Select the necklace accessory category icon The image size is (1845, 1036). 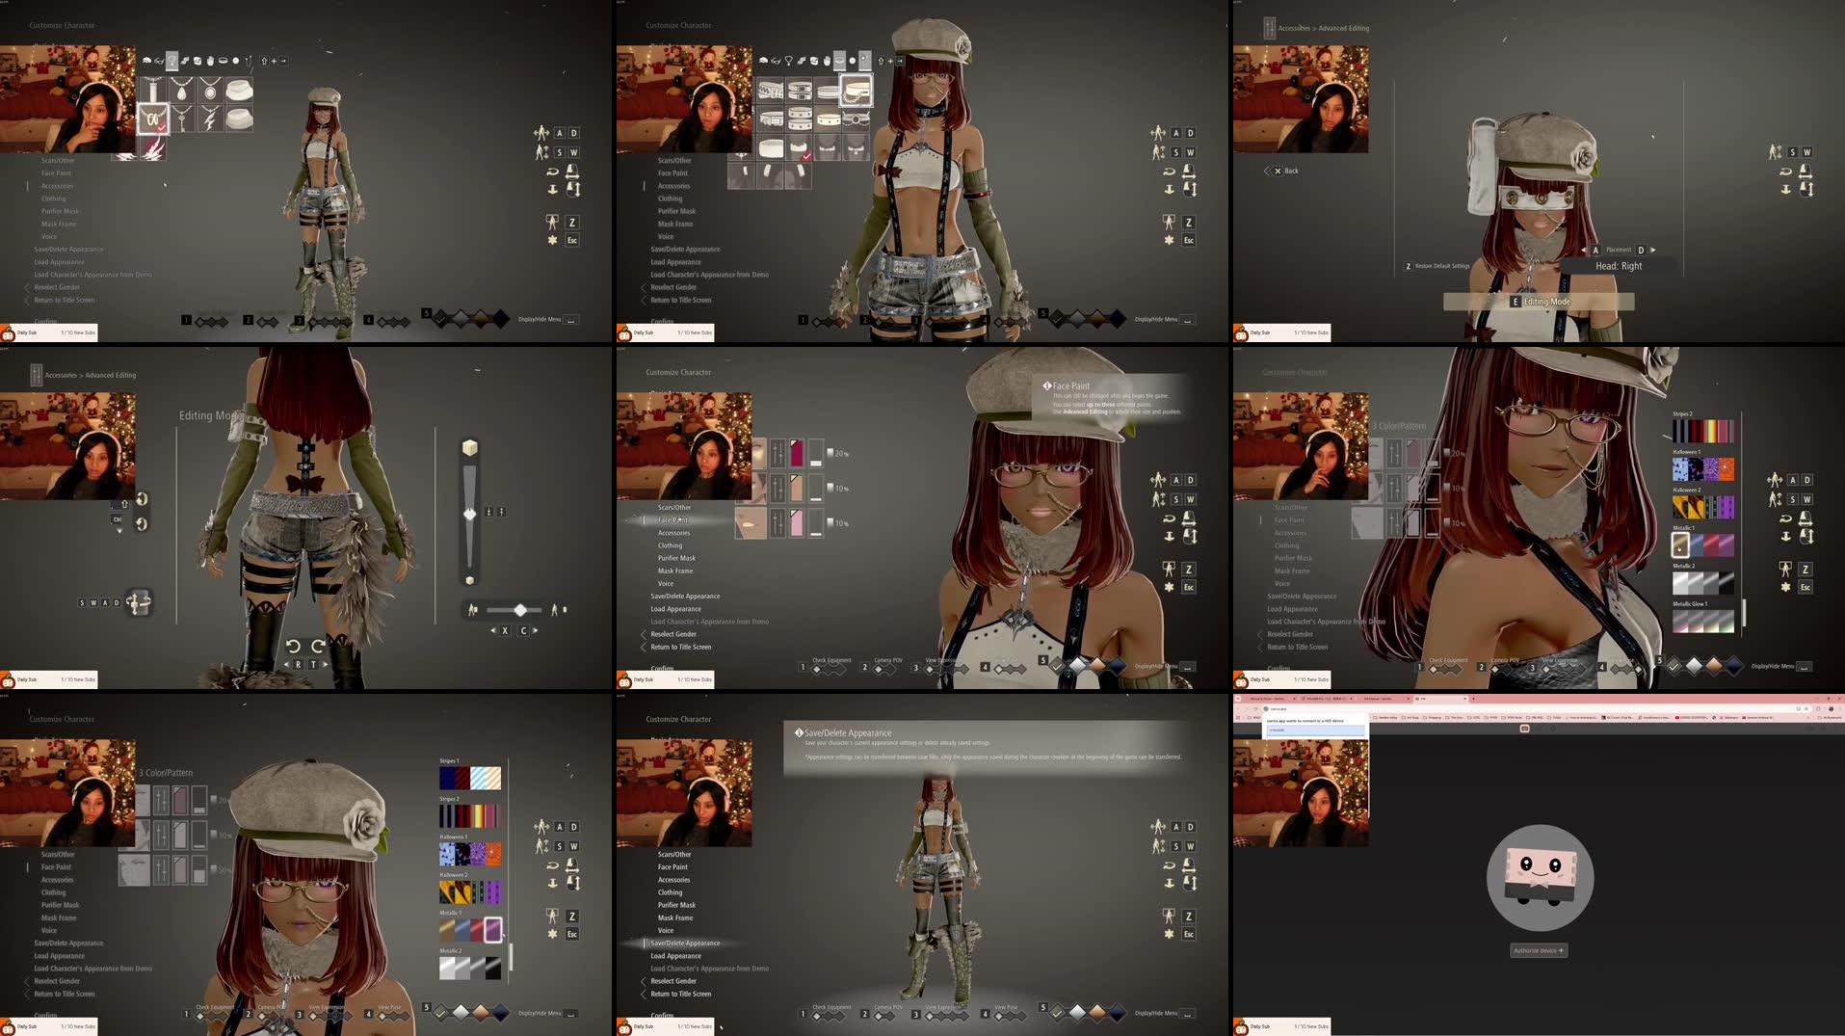click(x=172, y=60)
